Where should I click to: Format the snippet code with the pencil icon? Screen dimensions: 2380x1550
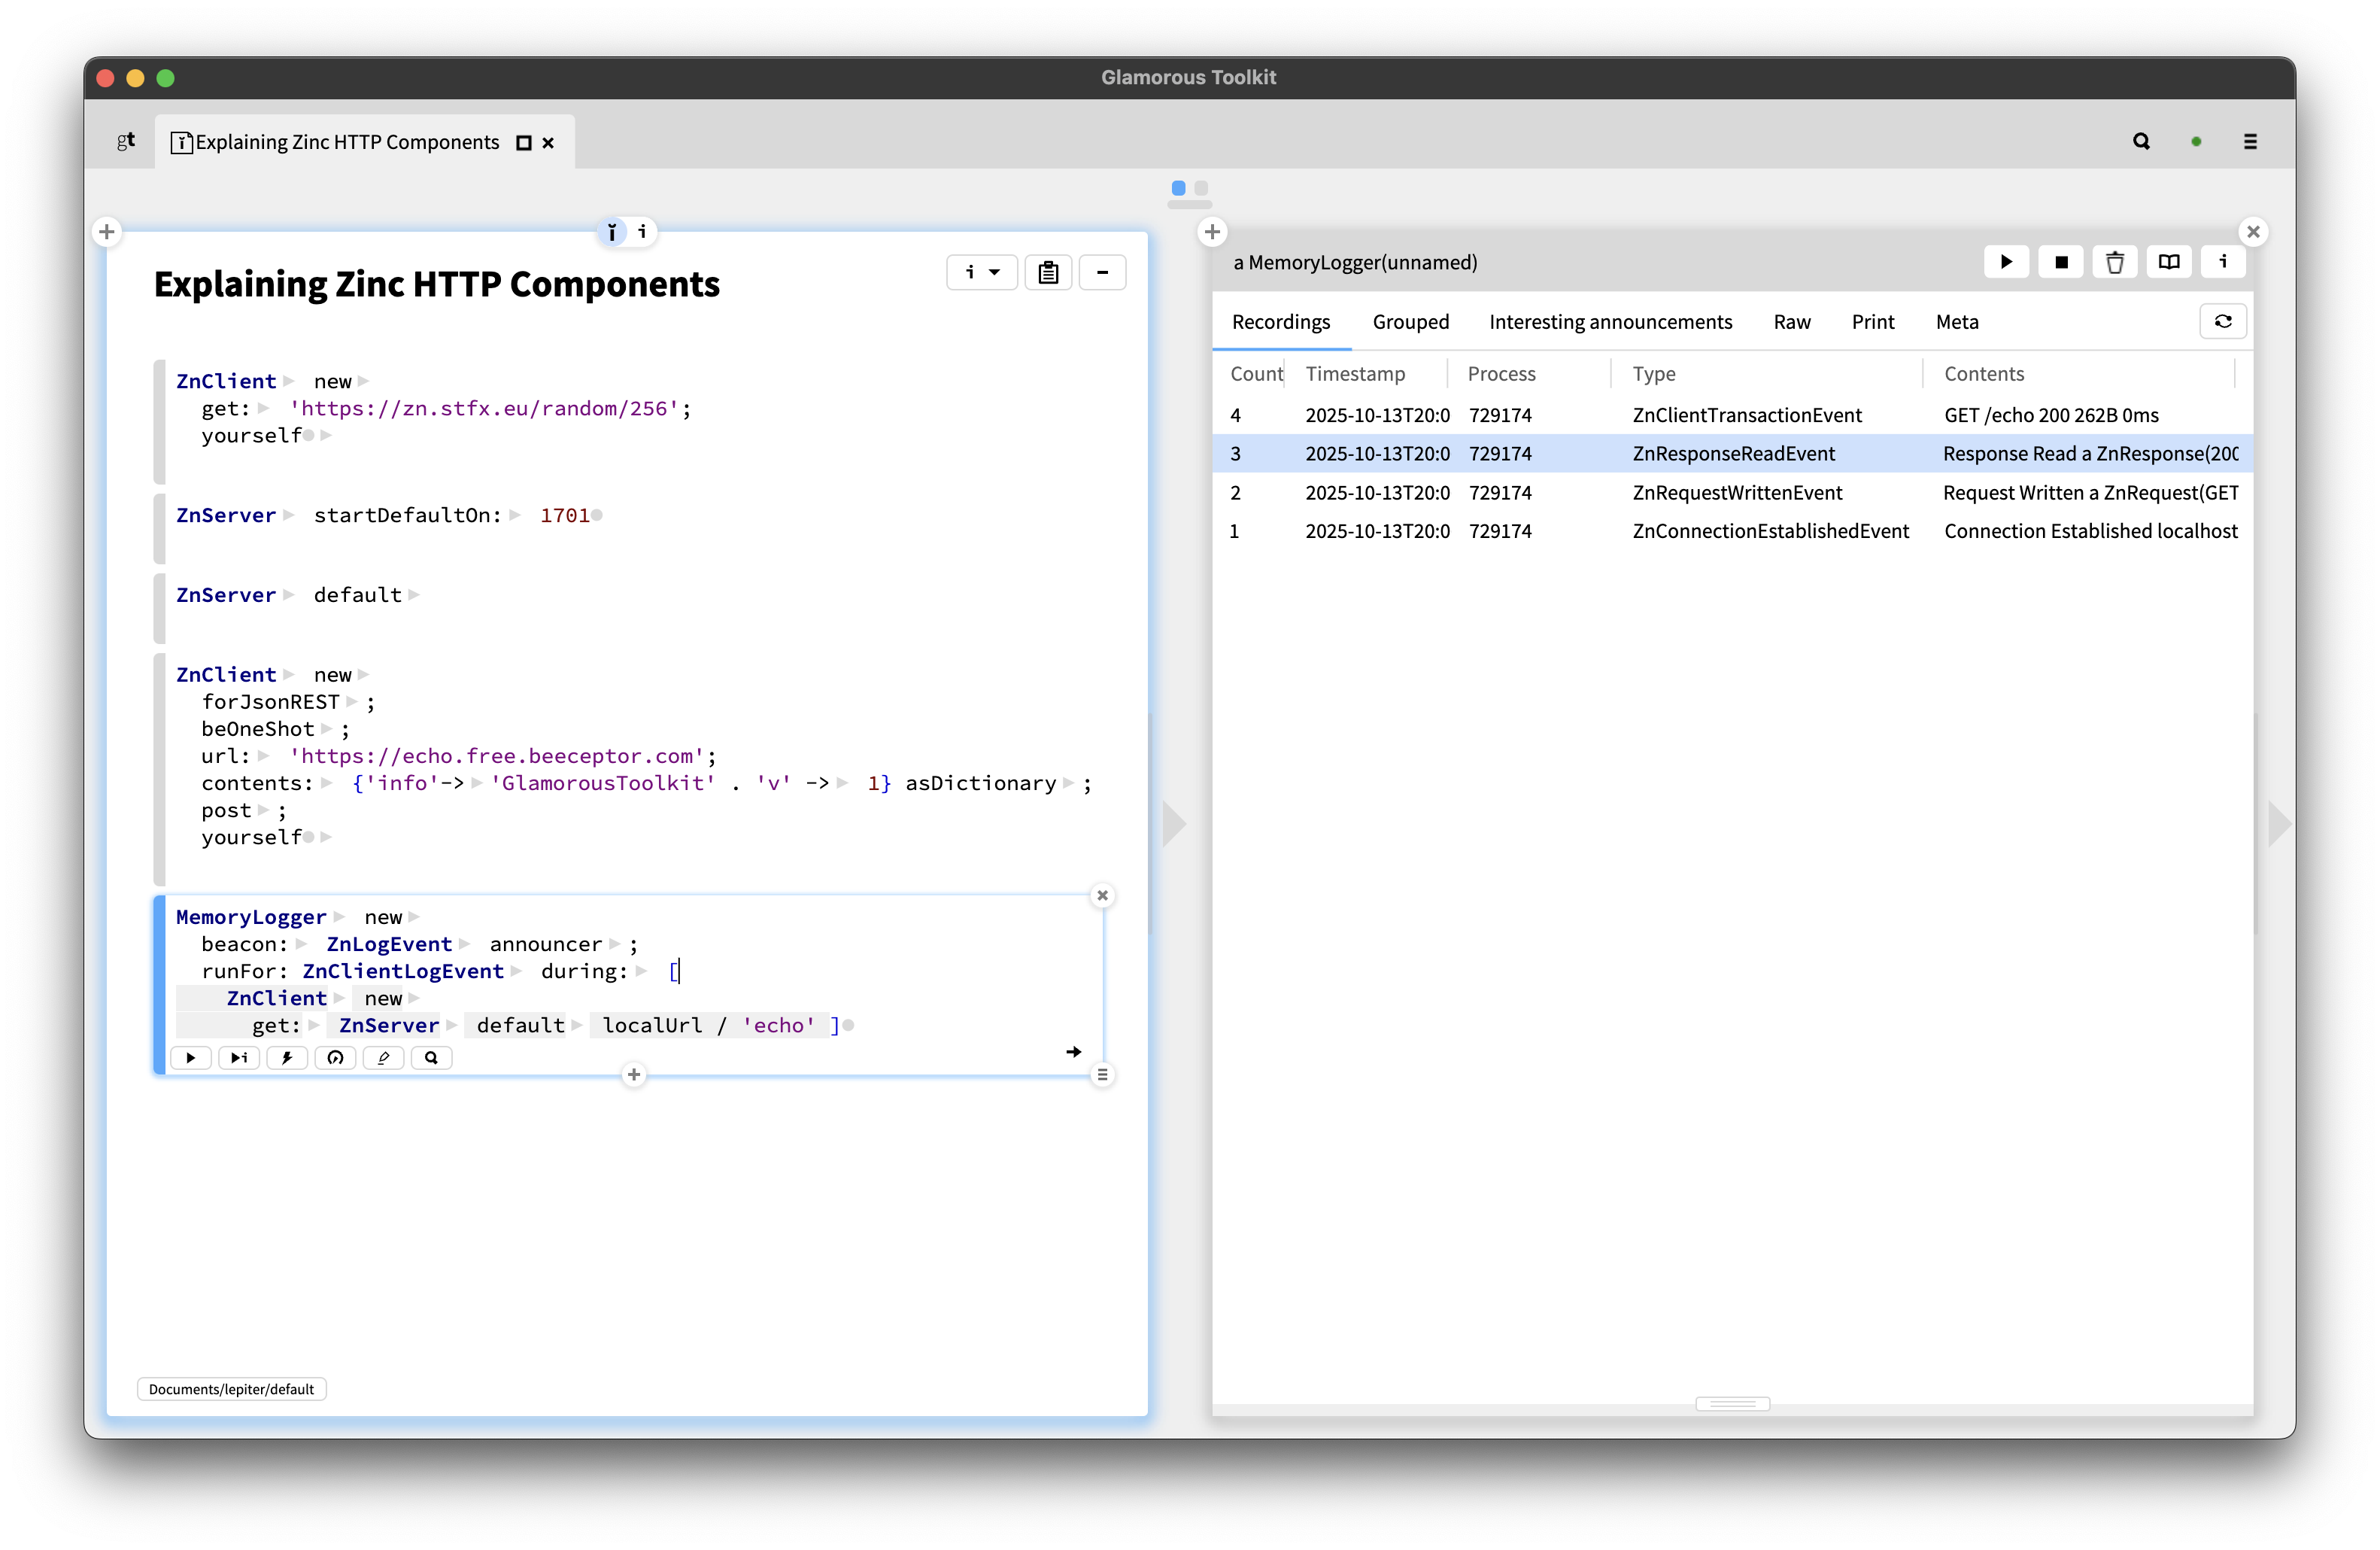click(383, 1057)
